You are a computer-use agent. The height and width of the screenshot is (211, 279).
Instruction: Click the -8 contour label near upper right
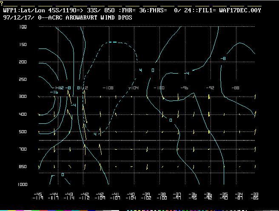pos(223,58)
